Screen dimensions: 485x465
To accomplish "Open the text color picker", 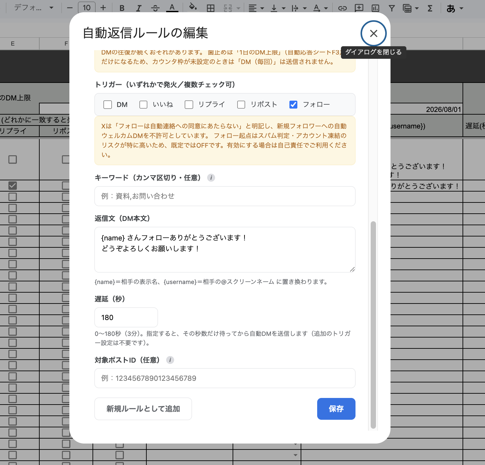I will (172, 8).
